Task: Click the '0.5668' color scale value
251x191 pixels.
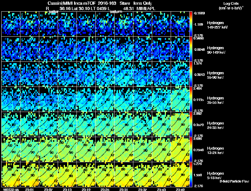Action: [x=199, y=38]
